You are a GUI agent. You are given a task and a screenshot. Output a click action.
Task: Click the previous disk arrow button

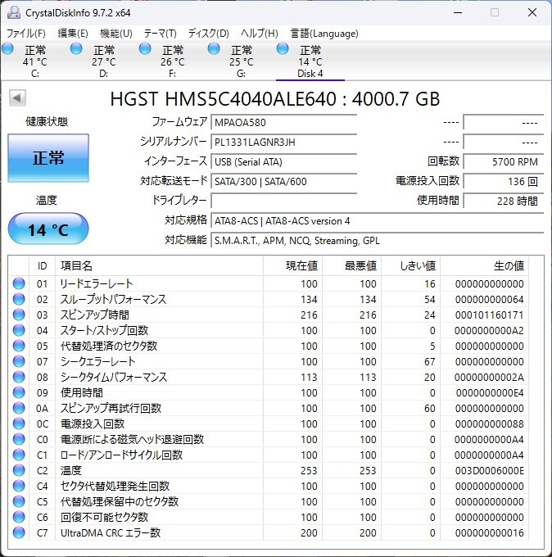[x=17, y=97]
